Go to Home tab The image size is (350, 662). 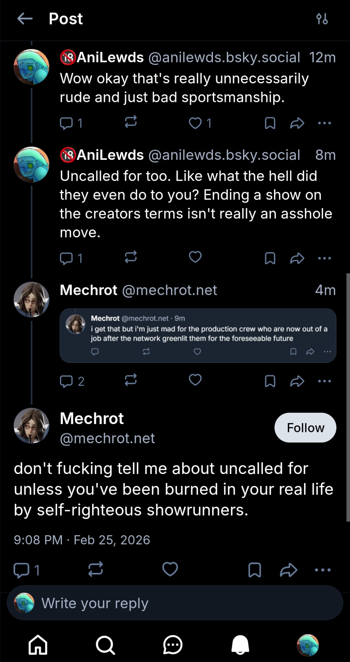(38, 645)
